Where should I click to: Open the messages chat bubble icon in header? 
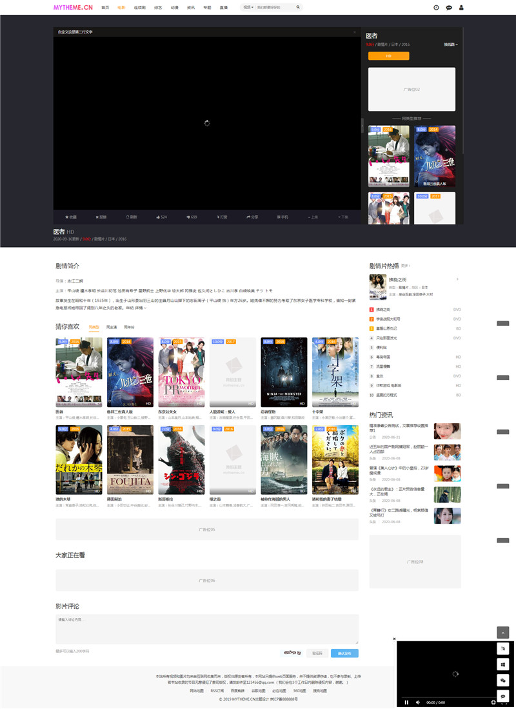tap(449, 8)
